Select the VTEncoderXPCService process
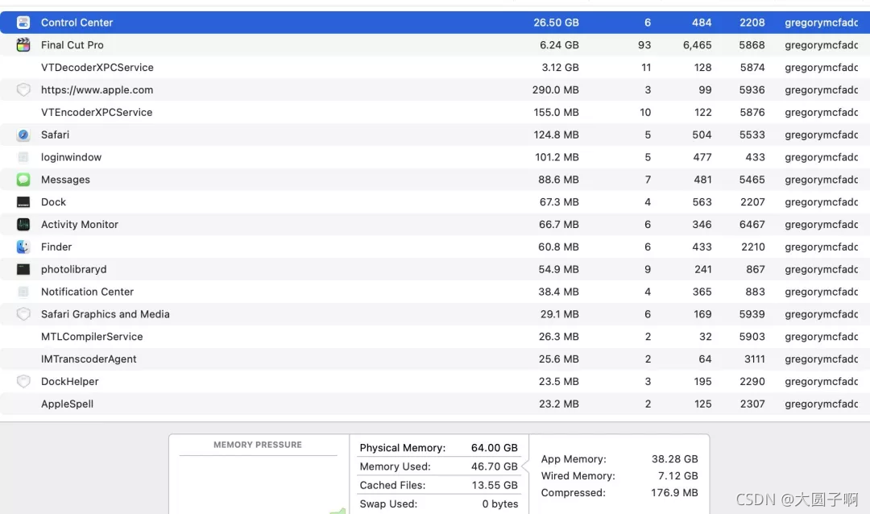The width and height of the screenshot is (870, 514). click(97, 112)
